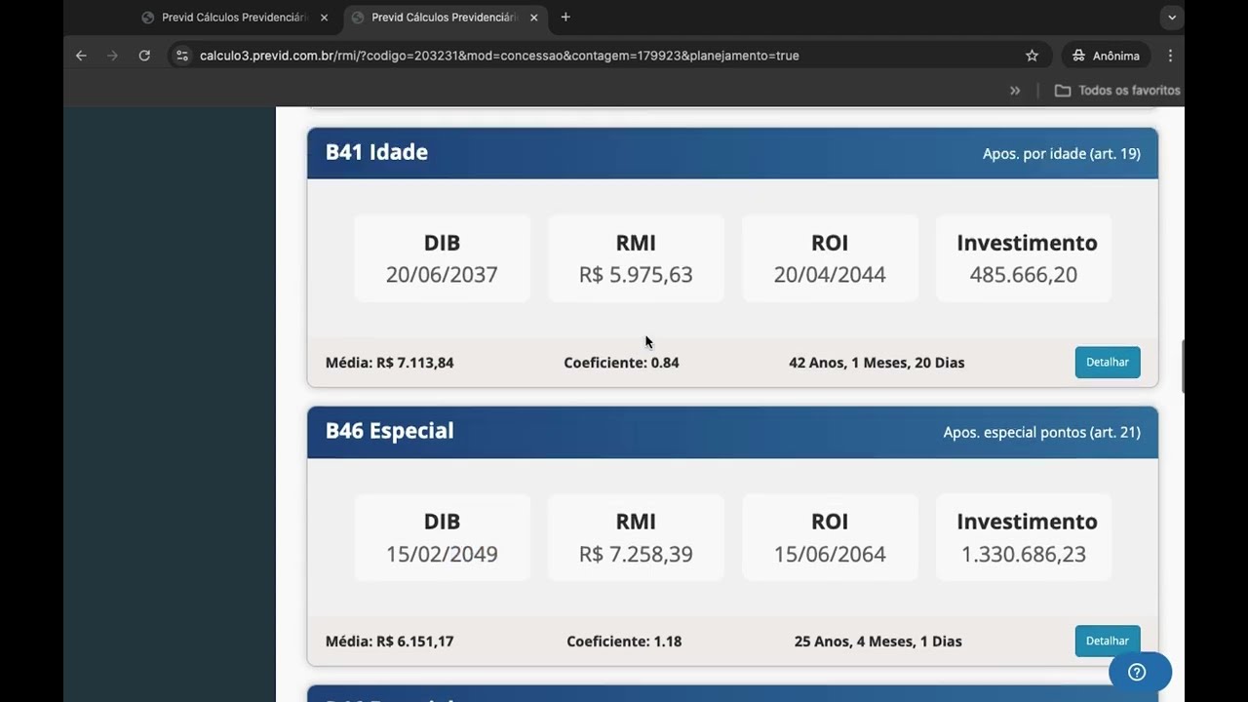The image size is (1248, 702).
Task: Select the second Previd Cálculos tab
Action: tap(444, 18)
